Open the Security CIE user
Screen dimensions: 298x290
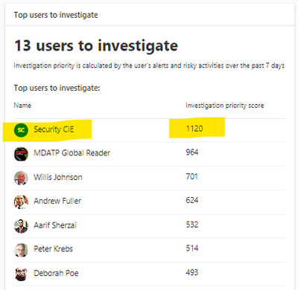pyautogui.click(x=54, y=129)
